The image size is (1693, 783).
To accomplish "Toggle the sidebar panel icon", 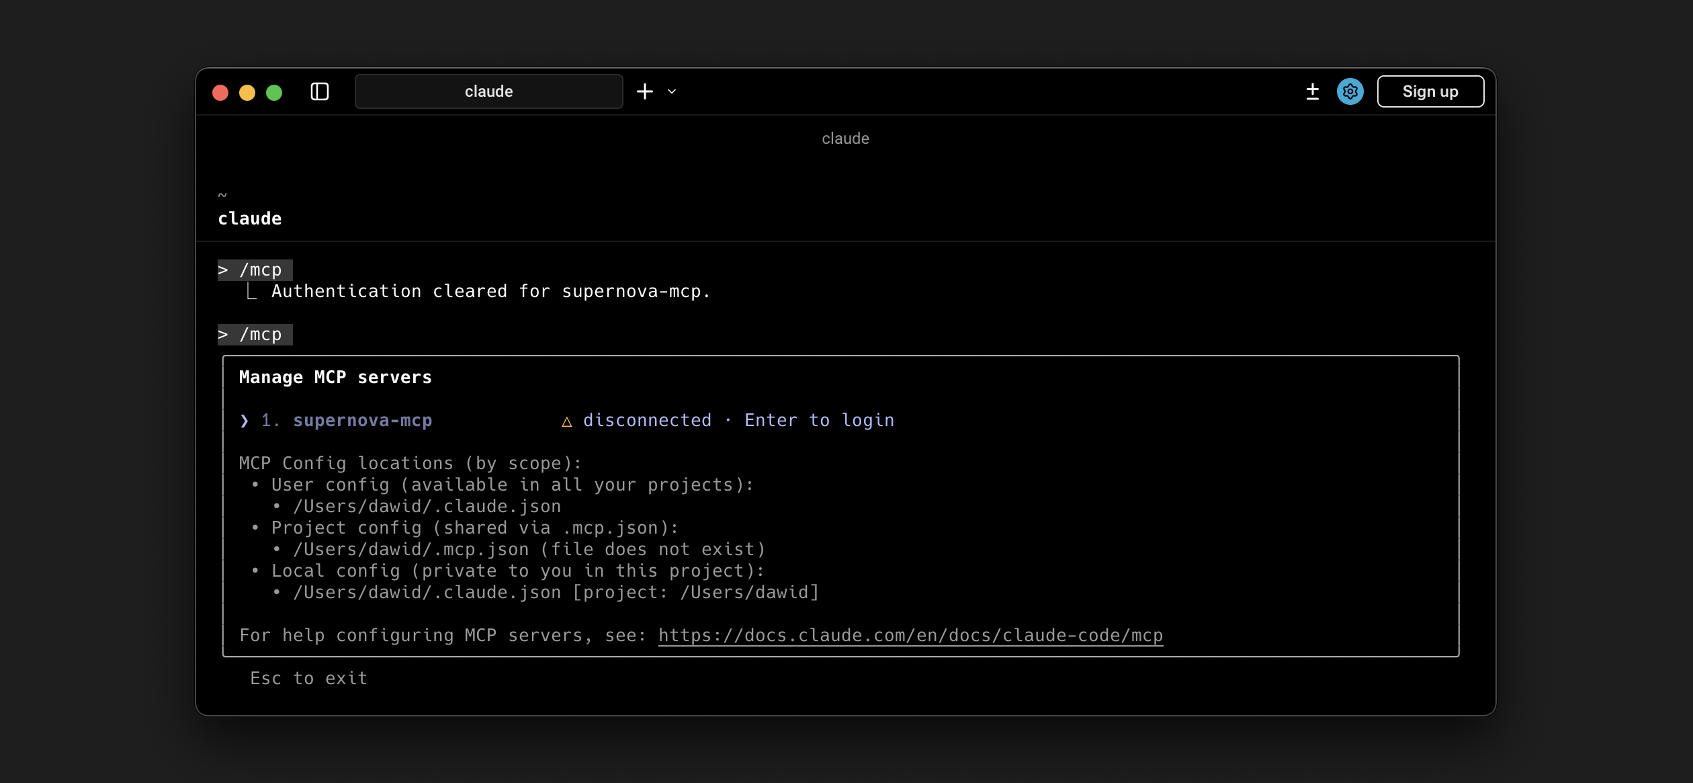I will [x=320, y=91].
